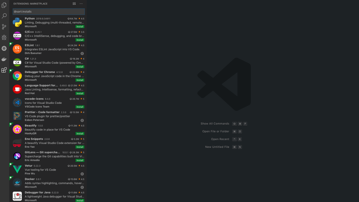359x202 pixels.
Task: Open the Docker view in activity bar
Action: point(4,59)
